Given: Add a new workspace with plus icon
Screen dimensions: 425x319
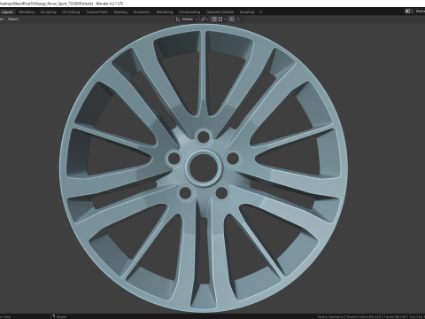Looking at the screenshot, I should point(260,12).
